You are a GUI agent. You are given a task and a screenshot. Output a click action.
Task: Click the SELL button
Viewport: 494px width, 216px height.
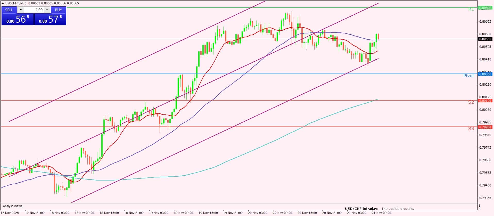pos(9,10)
